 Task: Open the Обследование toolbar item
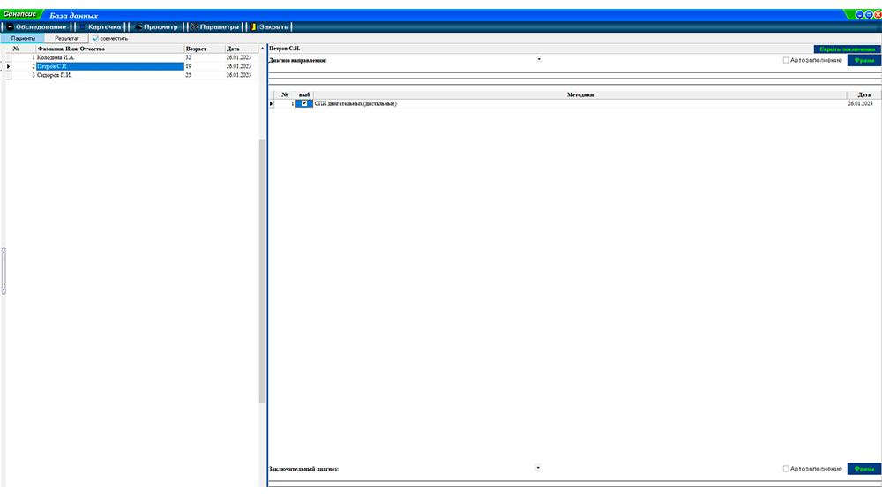tap(36, 27)
